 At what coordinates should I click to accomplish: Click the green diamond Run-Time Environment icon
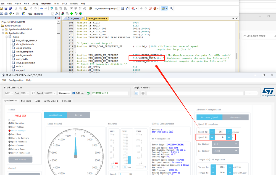72,14
